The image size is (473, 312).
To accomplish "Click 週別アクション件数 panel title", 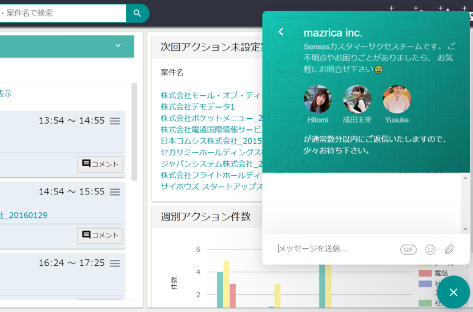I will click(x=205, y=216).
